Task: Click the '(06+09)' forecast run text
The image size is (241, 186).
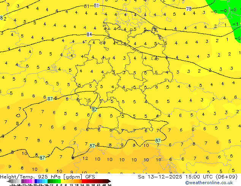Action: (227, 177)
